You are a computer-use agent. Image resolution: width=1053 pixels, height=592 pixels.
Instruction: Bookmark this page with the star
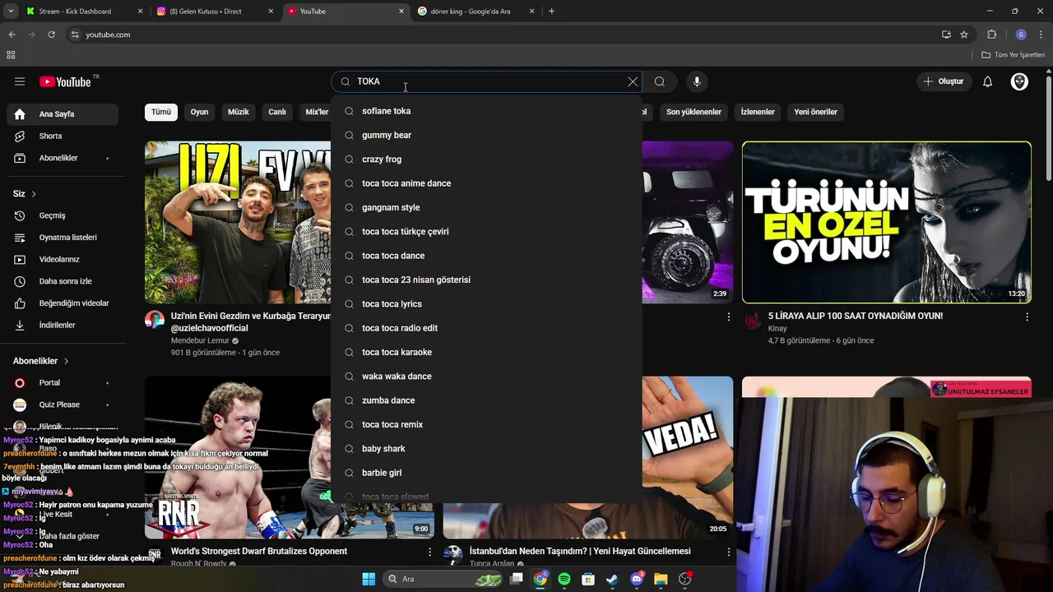tap(964, 35)
